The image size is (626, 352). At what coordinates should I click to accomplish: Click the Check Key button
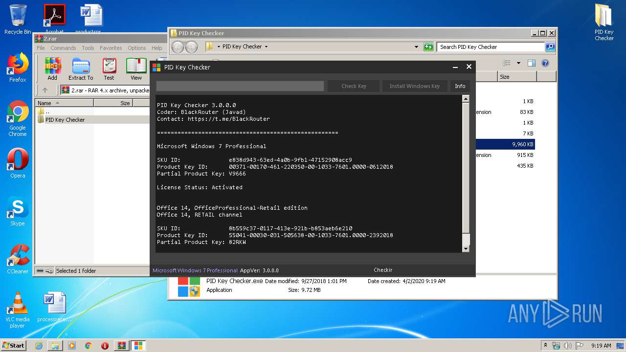click(x=354, y=86)
